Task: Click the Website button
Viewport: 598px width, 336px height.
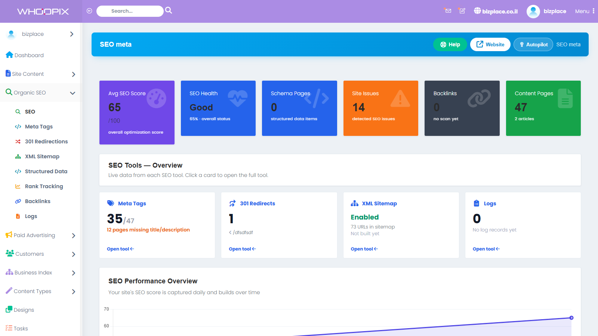Action: pyautogui.click(x=490, y=44)
